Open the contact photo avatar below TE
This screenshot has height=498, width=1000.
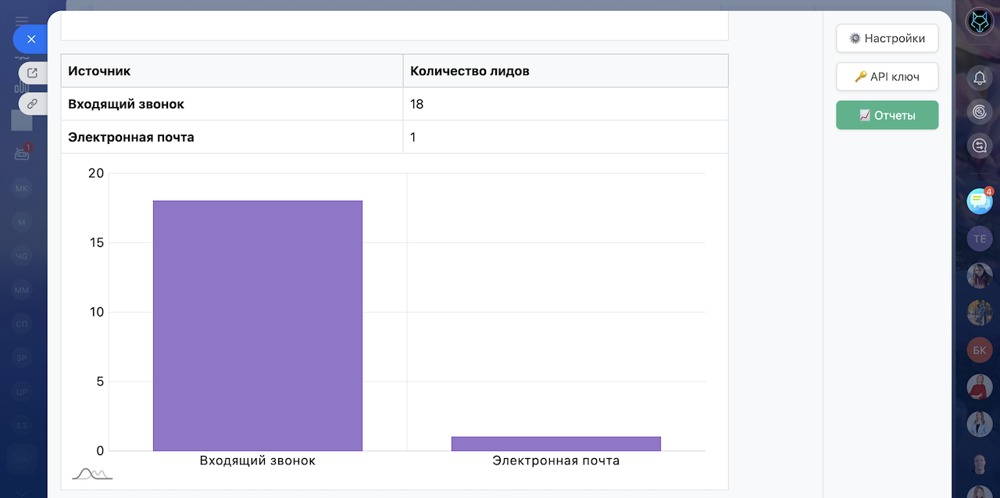980,275
